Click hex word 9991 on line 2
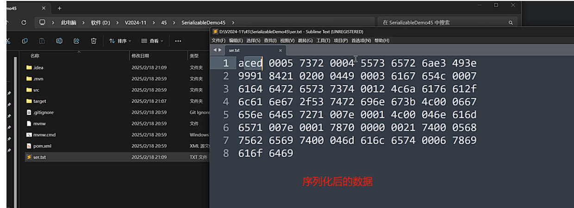 coord(250,76)
